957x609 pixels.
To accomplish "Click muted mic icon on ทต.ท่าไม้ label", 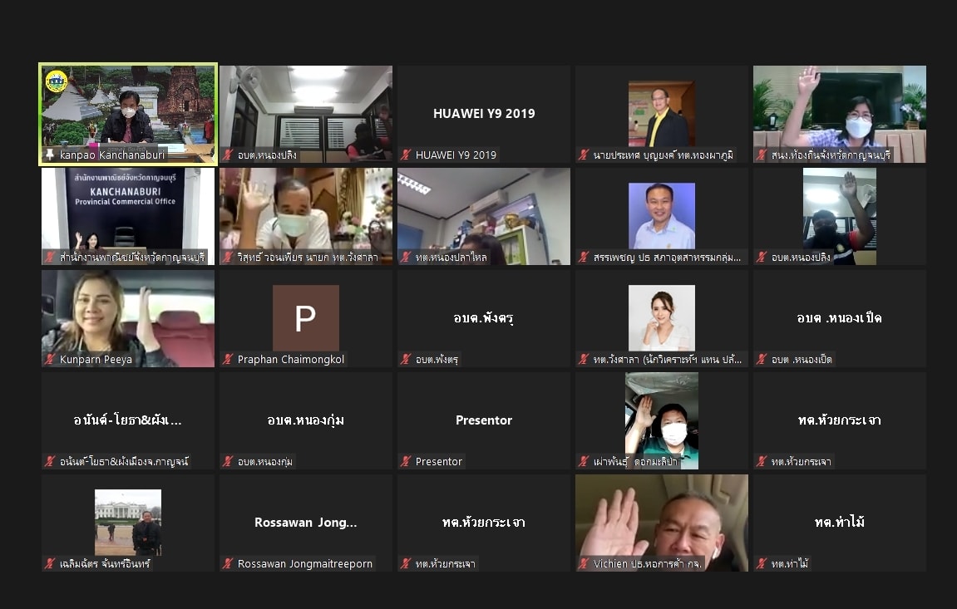I will (x=762, y=564).
